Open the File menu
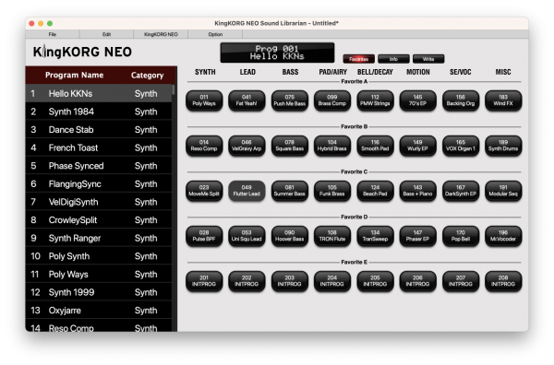Image resolution: width=554 pixels, height=365 pixels. [53, 34]
